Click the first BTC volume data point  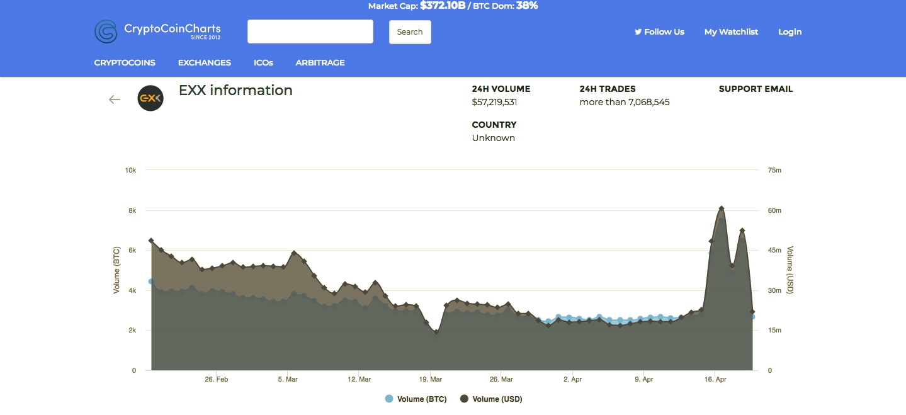point(150,281)
